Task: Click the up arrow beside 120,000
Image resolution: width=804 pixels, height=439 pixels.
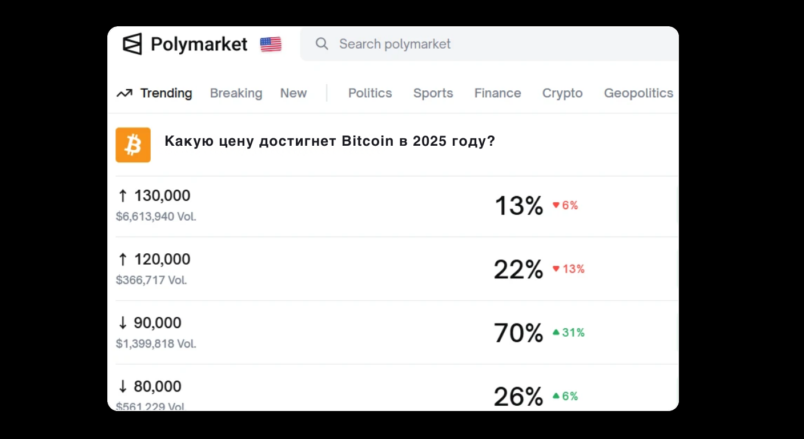Action: tap(122, 258)
